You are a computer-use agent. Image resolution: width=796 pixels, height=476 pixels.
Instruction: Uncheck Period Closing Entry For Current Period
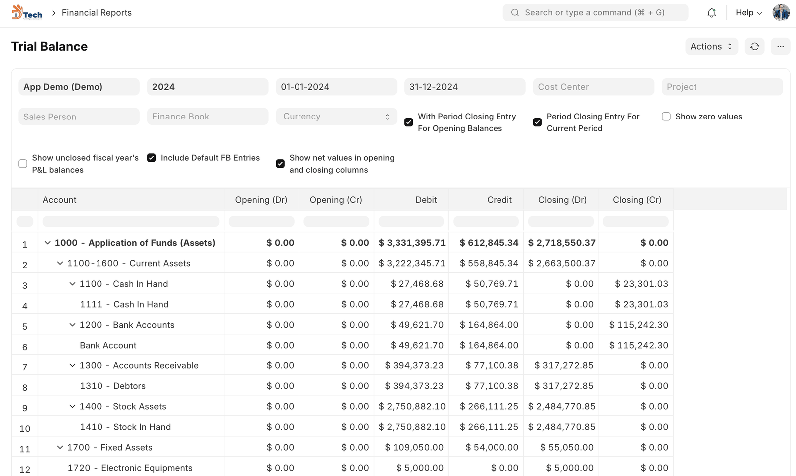pos(537,122)
